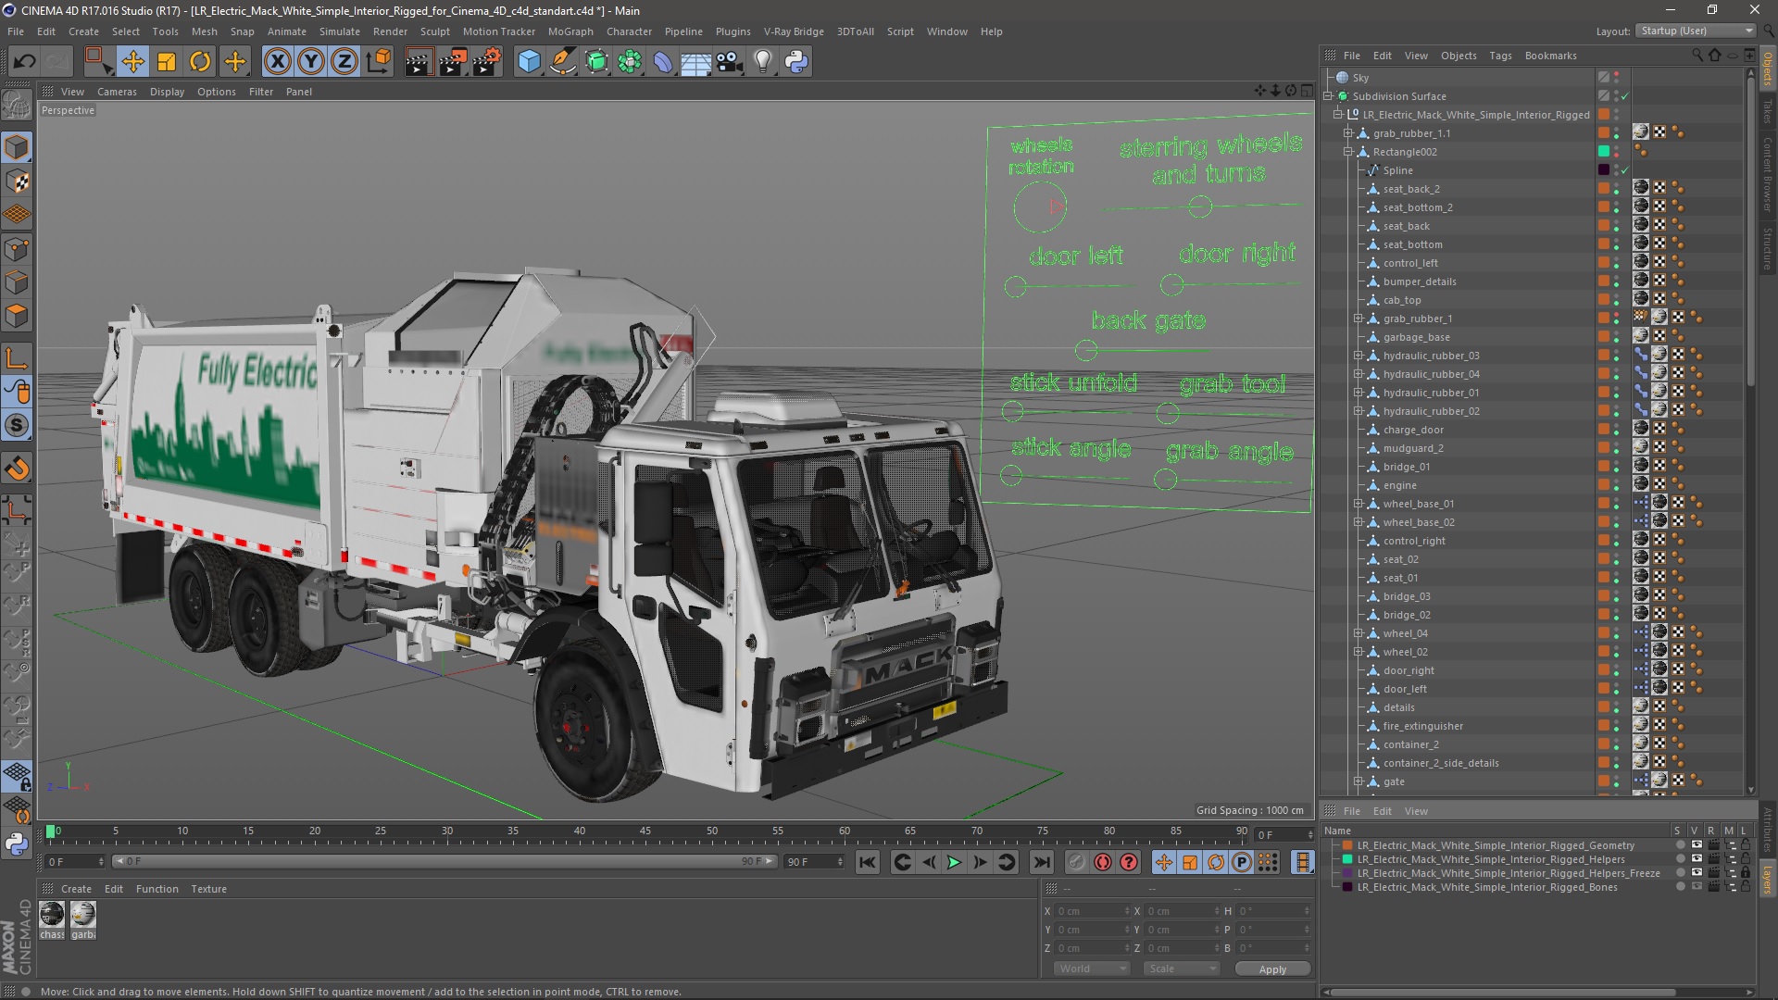Step to the next frame

(x=980, y=862)
